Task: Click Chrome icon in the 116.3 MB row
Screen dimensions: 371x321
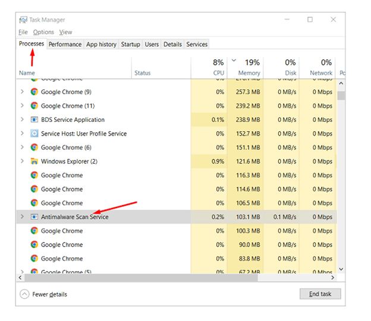Action: (34, 175)
